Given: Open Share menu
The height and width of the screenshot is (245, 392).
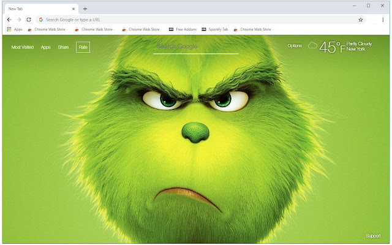Looking at the screenshot, I should (x=63, y=47).
